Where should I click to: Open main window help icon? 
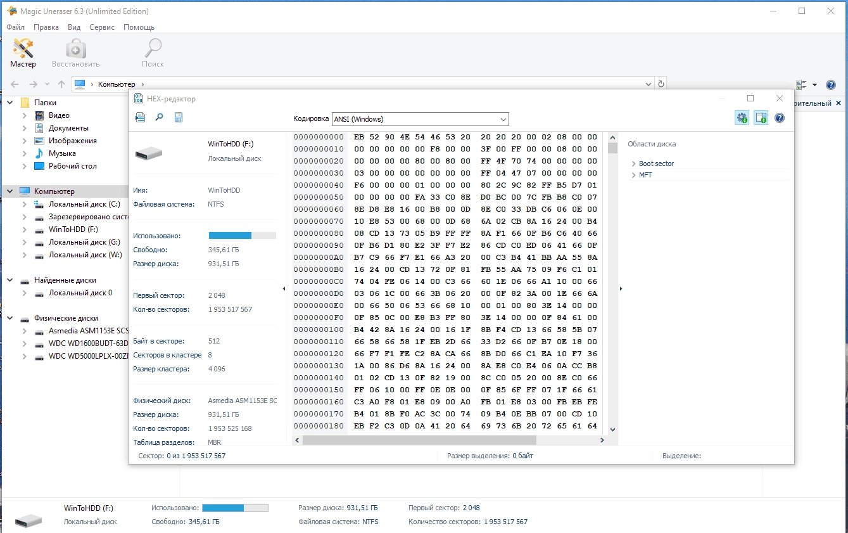[831, 84]
